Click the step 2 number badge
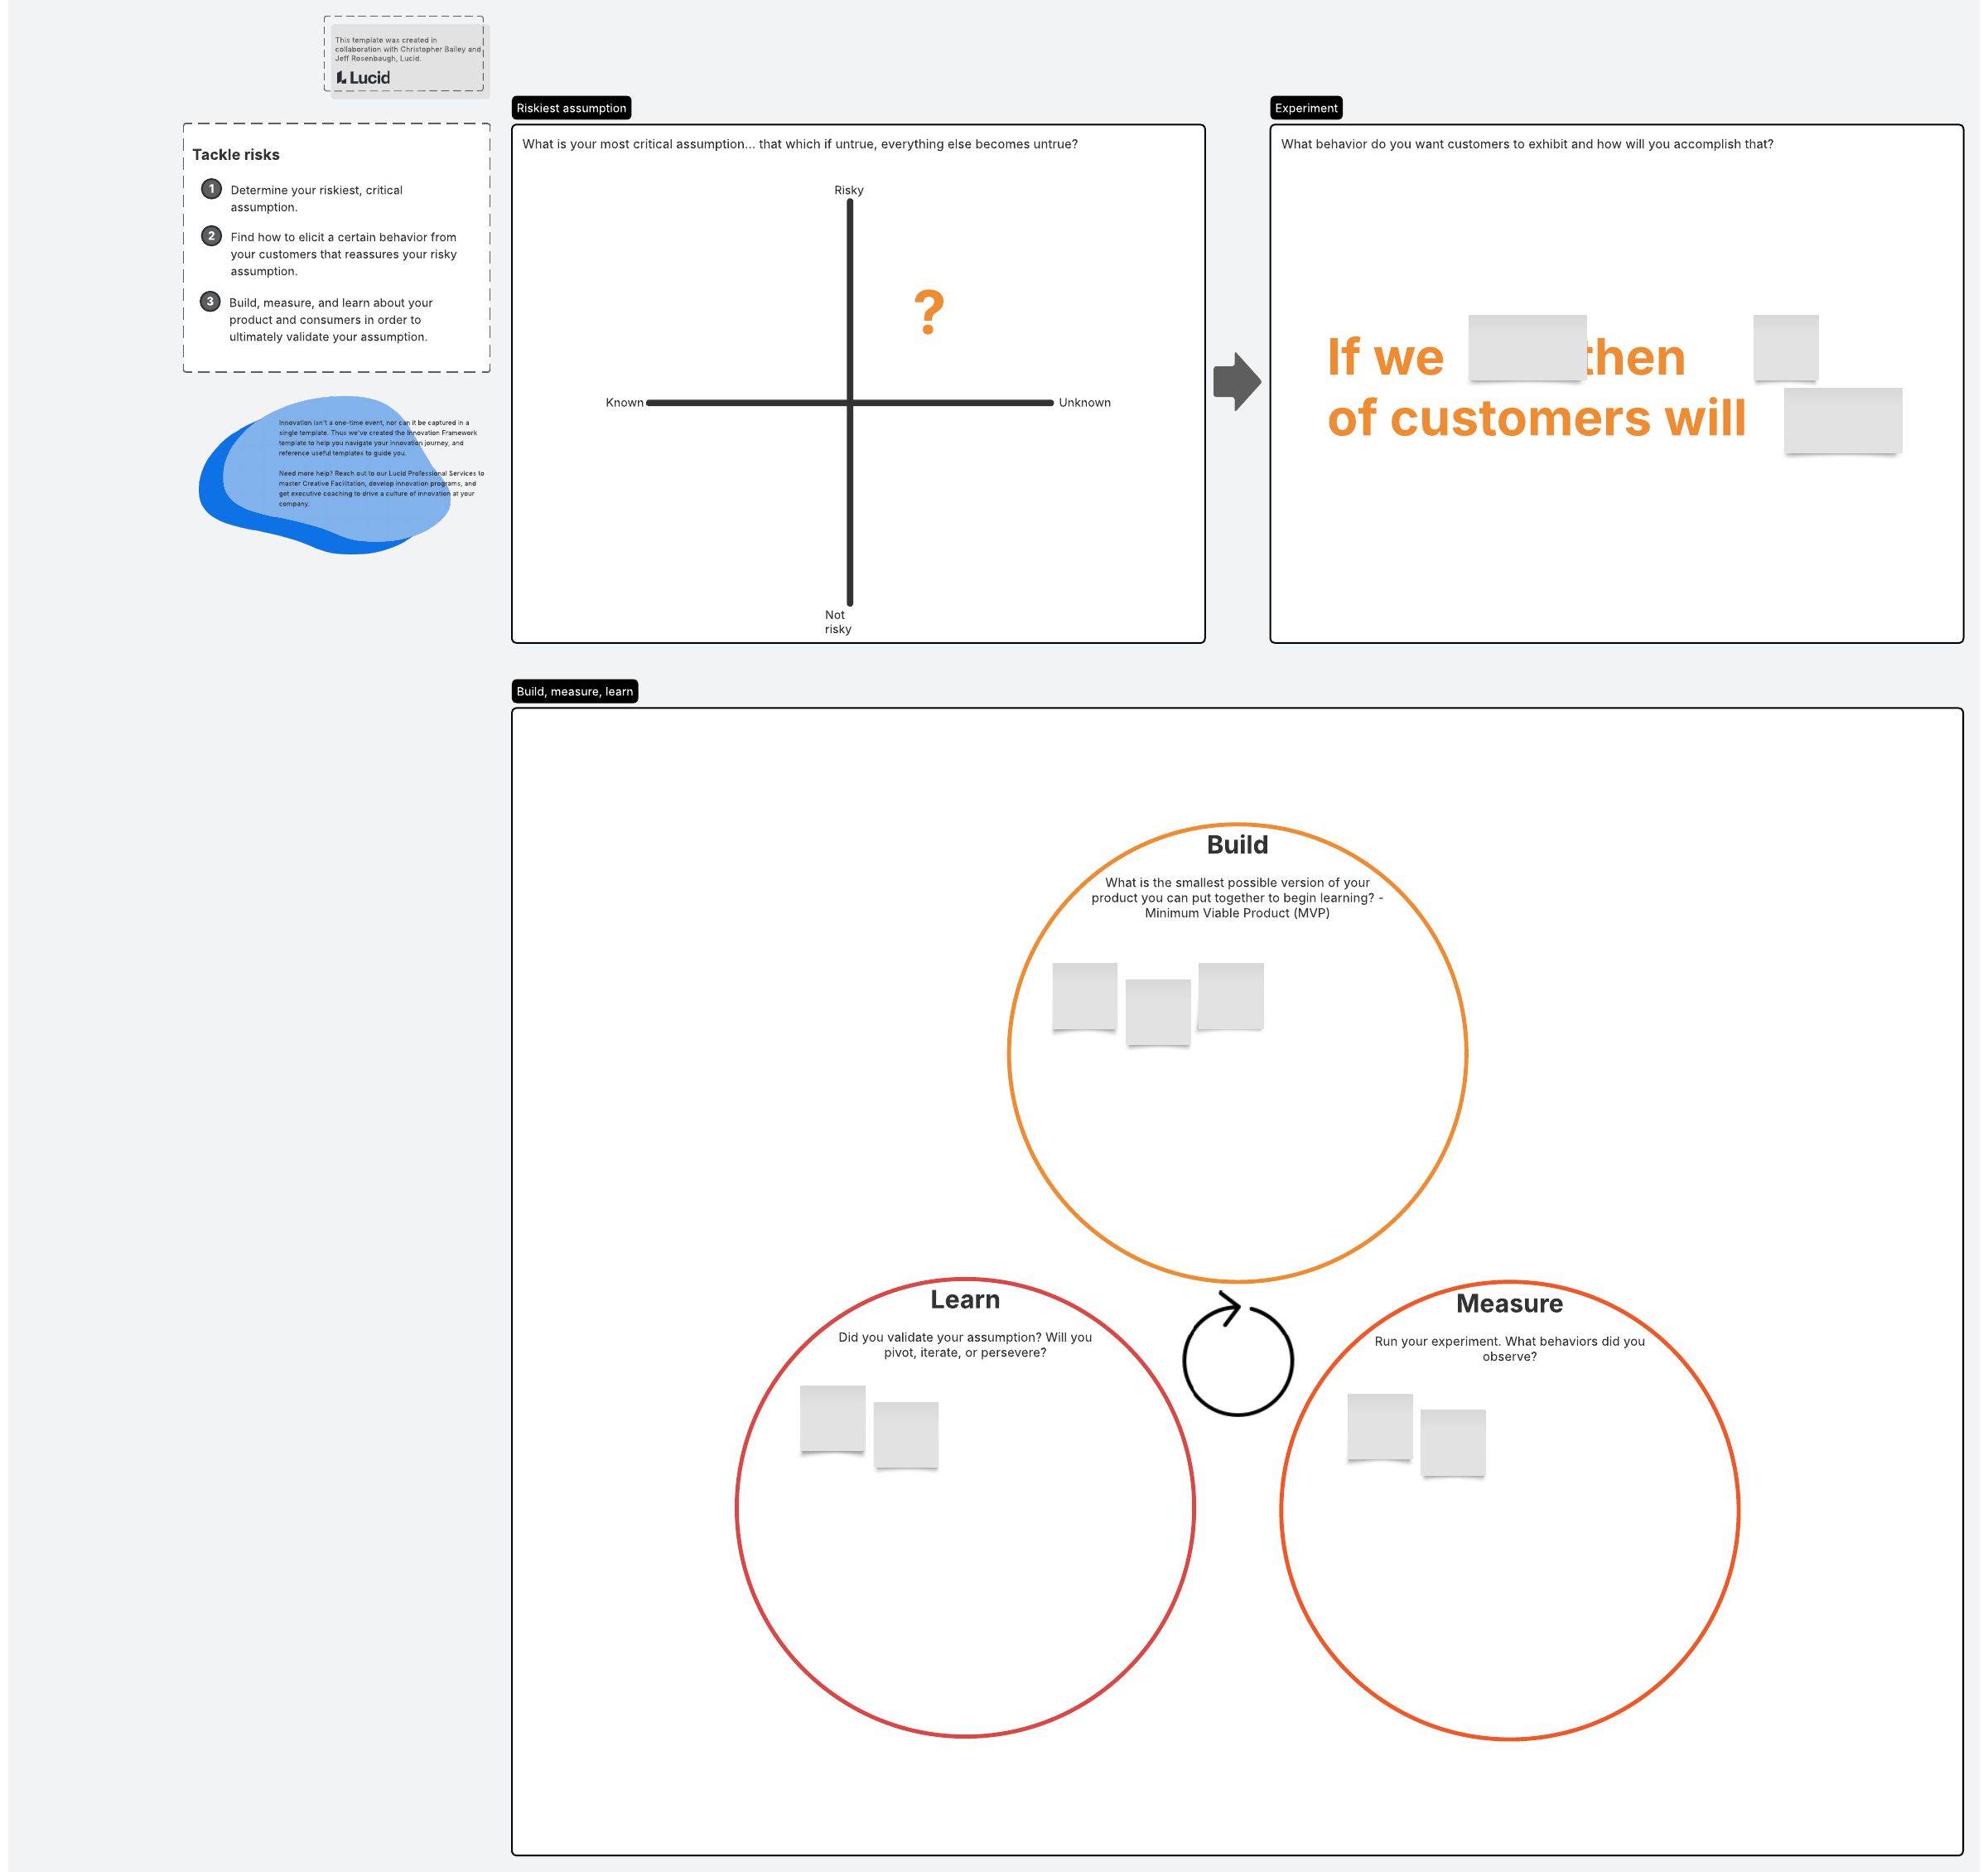 [211, 236]
